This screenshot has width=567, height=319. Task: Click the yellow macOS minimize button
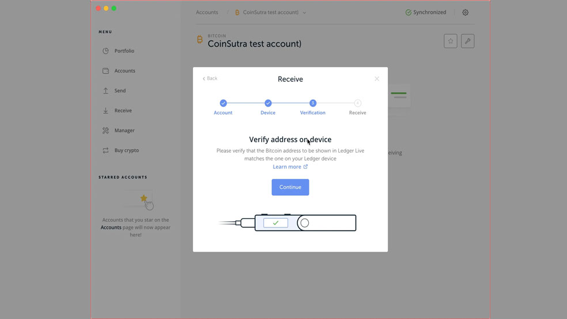[x=106, y=8]
